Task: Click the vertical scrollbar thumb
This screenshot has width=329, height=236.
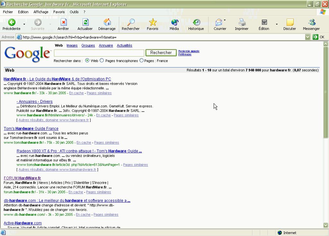Action: point(326,92)
